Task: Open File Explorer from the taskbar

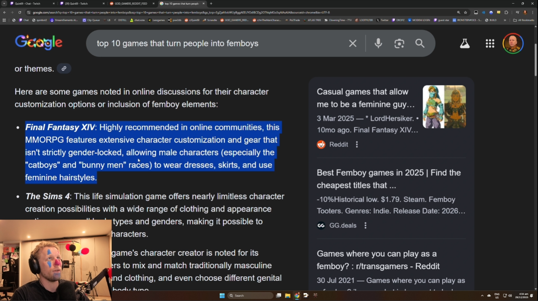Action: (x=288, y=296)
